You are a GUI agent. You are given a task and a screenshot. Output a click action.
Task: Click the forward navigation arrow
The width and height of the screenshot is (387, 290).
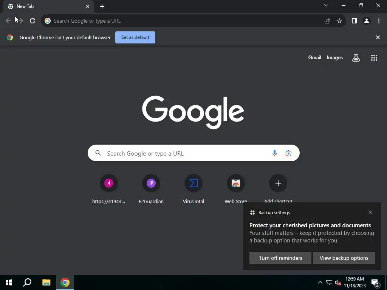[x=20, y=21]
